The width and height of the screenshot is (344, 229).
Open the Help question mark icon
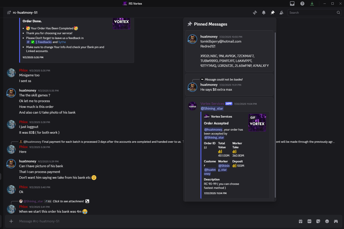click(x=302, y=3)
